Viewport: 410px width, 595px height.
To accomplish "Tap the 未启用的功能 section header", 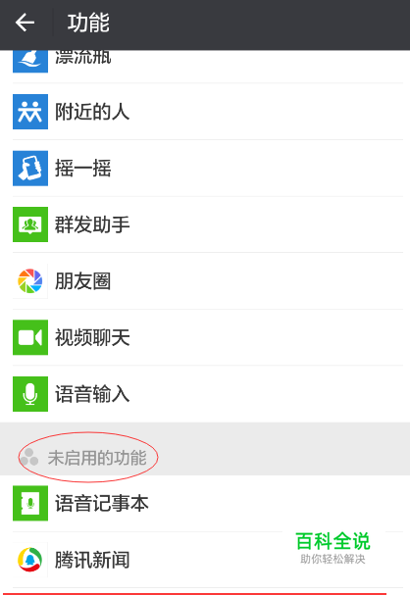I will coord(97,458).
